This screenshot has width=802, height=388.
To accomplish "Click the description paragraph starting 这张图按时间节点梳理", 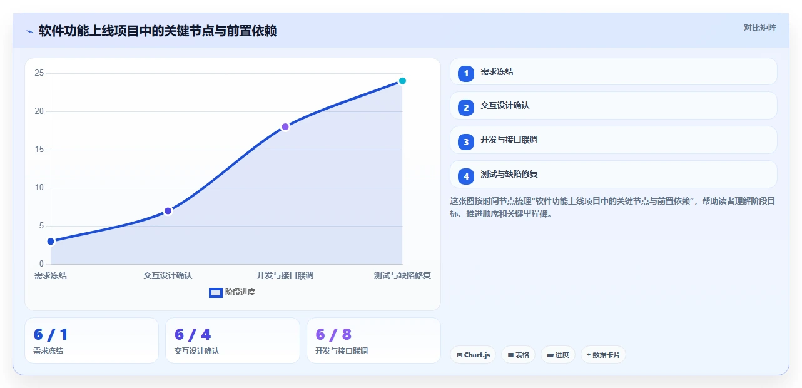I will click(x=613, y=207).
